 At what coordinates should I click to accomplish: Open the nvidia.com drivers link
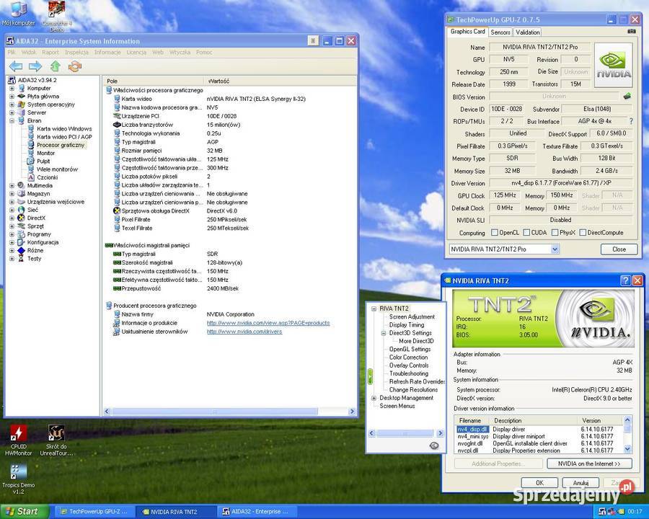point(244,332)
